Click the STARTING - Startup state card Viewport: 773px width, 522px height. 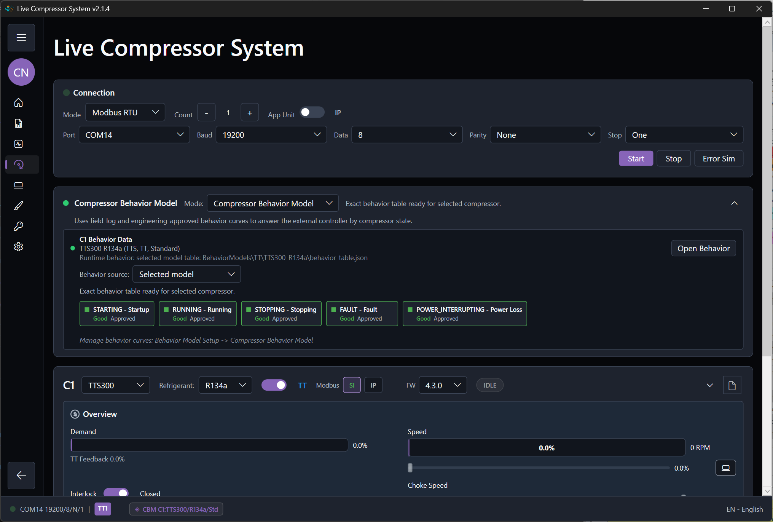(x=117, y=314)
